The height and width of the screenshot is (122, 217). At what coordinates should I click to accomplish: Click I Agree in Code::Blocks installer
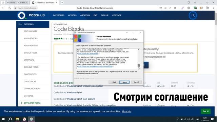(x=124, y=82)
